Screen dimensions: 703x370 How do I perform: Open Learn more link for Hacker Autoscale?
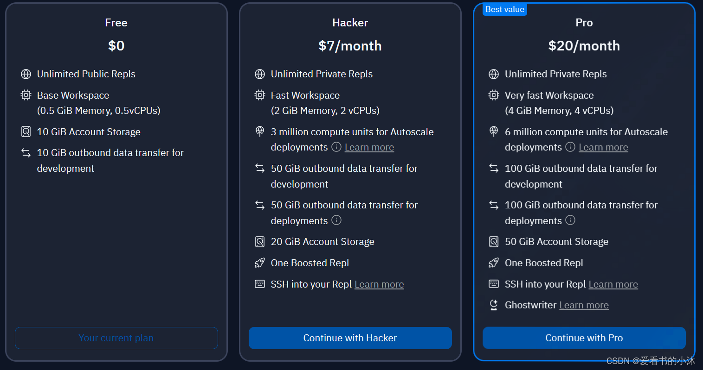click(369, 147)
